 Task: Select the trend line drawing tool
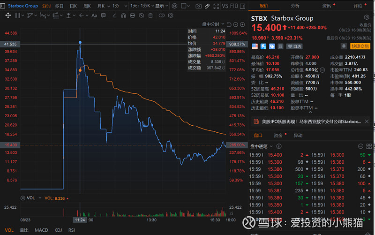[x=30, y=15]
